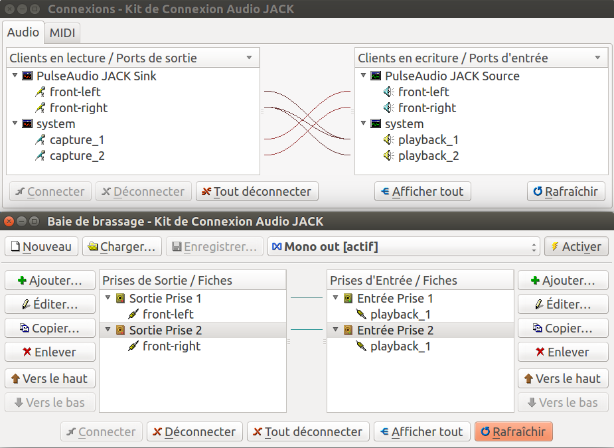Viewport: 614px width, 448px height.
Task: Collapse the PulseAudio JACK Sink tree node
Action: coord(15,76)
